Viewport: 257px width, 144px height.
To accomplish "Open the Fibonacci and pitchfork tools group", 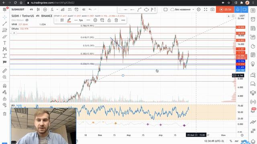I will point(4,30).
